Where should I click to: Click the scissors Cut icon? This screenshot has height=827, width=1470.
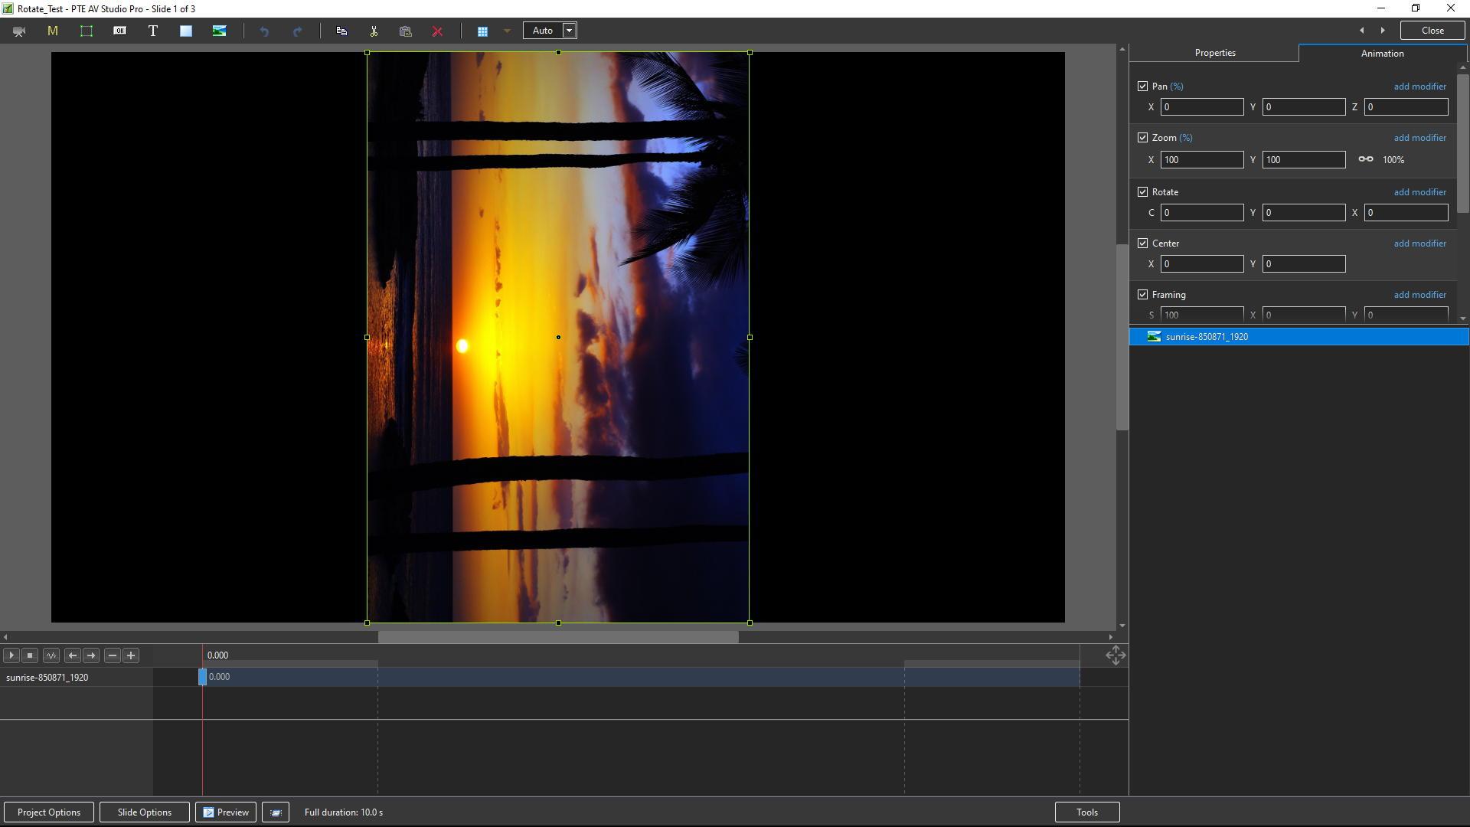[x=374, y=31]
